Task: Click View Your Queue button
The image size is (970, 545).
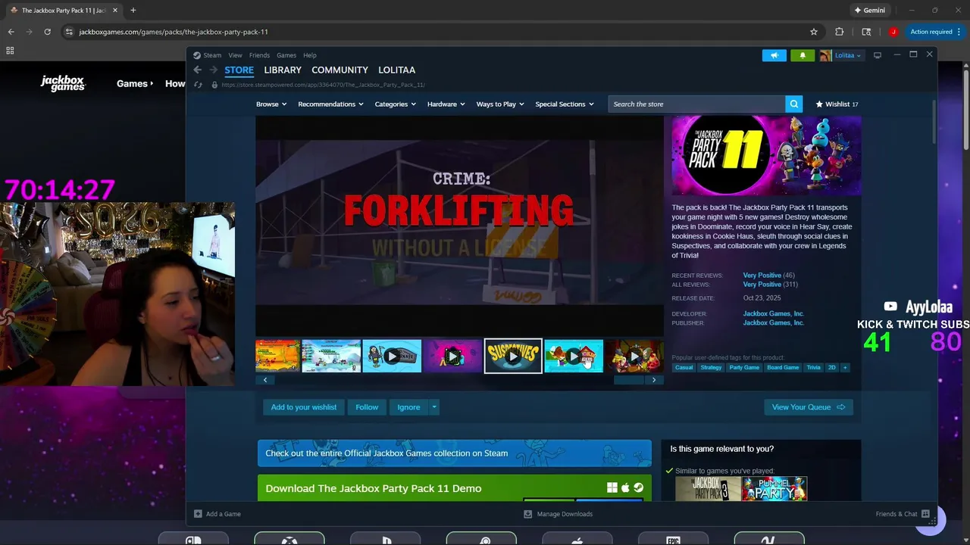Action: coord(809,407)
